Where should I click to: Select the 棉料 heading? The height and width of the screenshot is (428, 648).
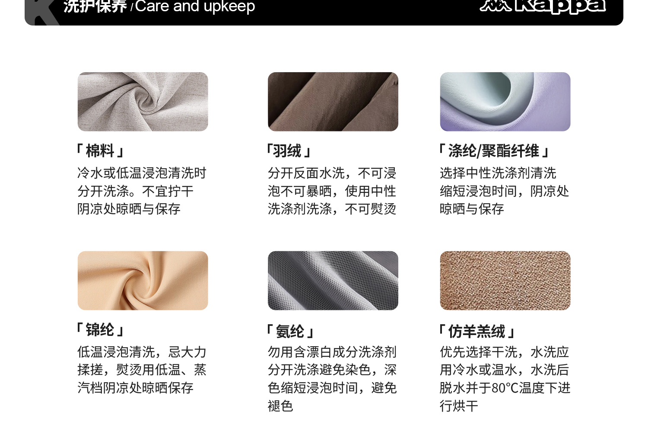click(x=100, y=151)
